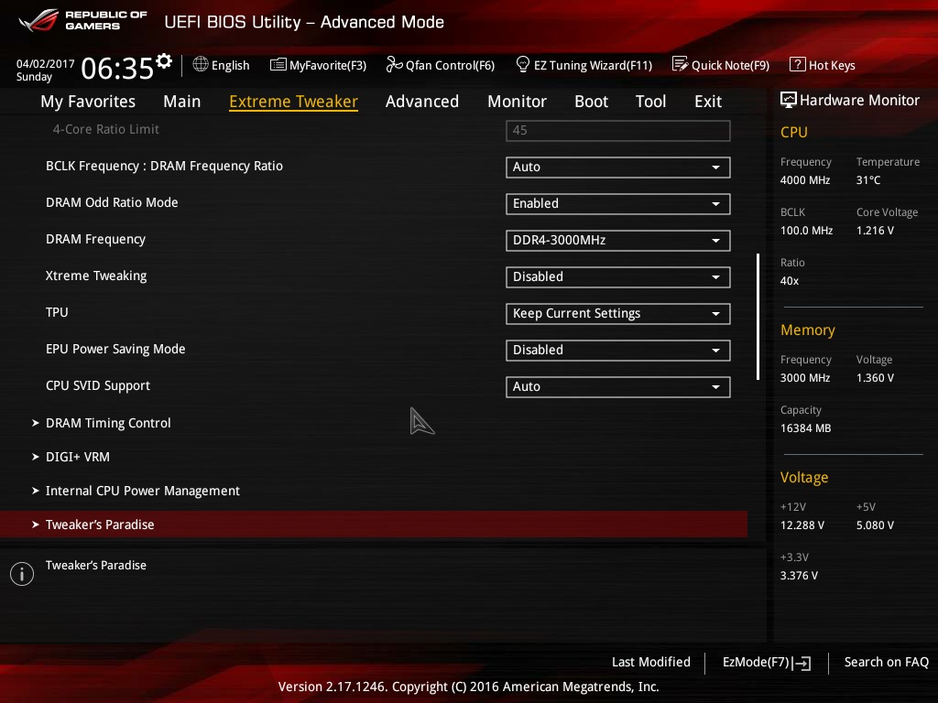
Task: Click the 4-Core Ratio Limit field
Action: tap(618, 131)
